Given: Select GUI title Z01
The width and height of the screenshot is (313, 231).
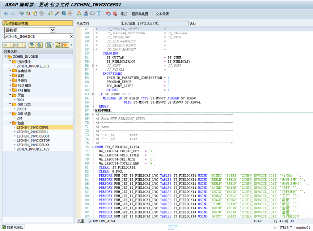Looking at the screenshot, I should click(20, 118).
